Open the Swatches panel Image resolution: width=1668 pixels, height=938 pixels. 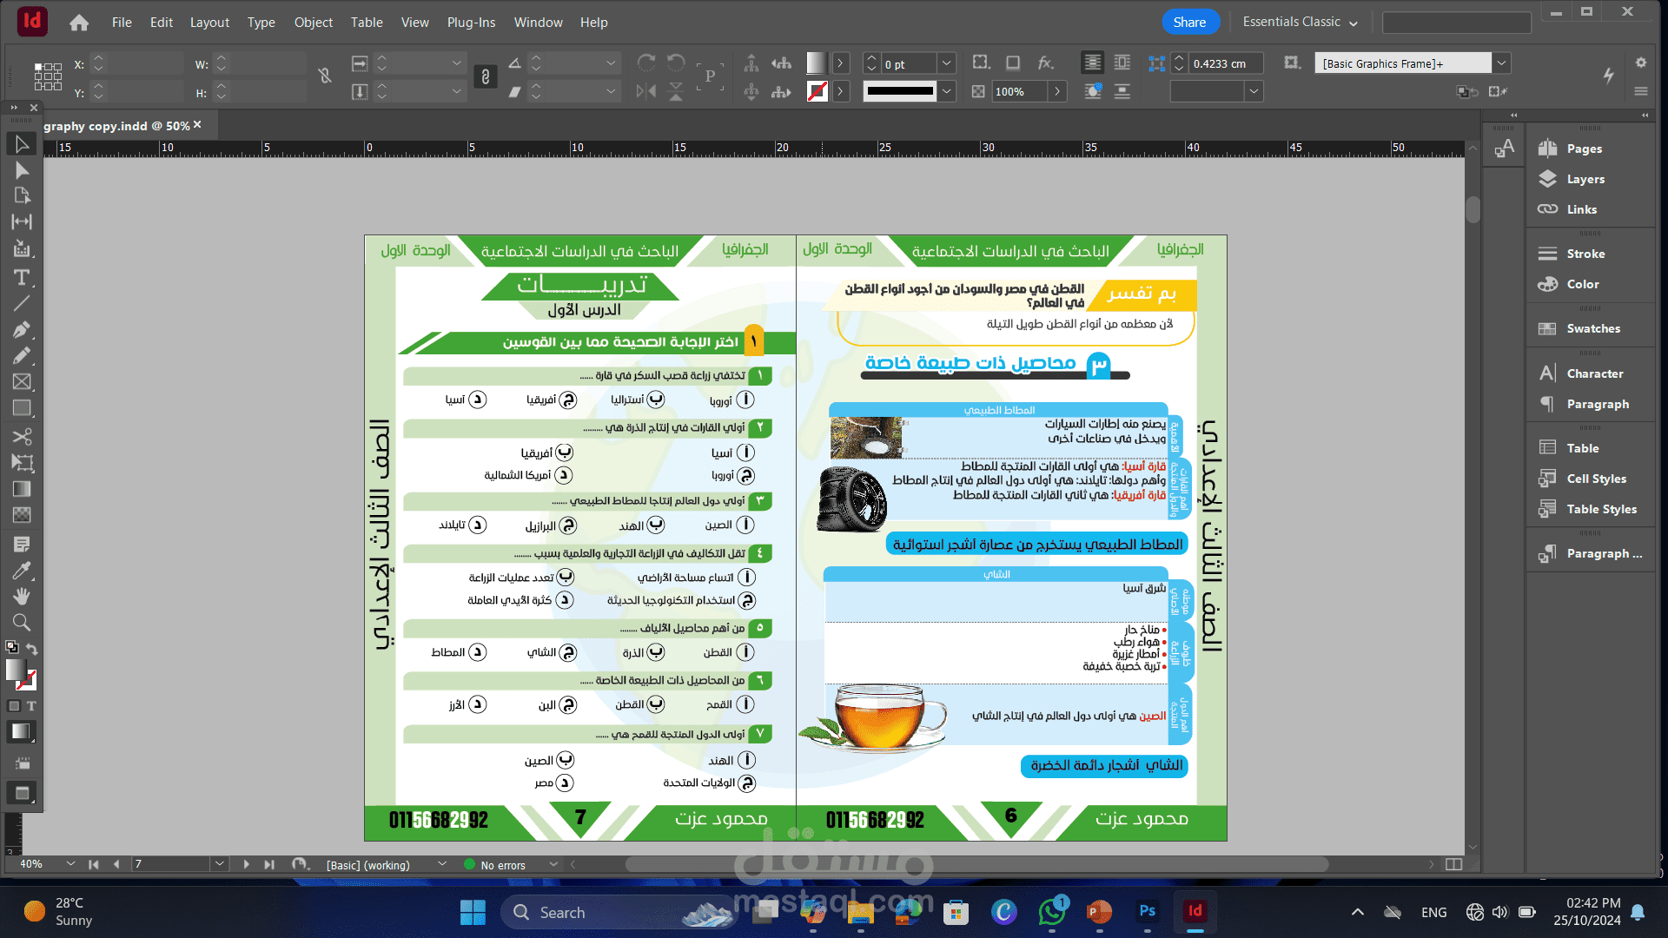1592,328
